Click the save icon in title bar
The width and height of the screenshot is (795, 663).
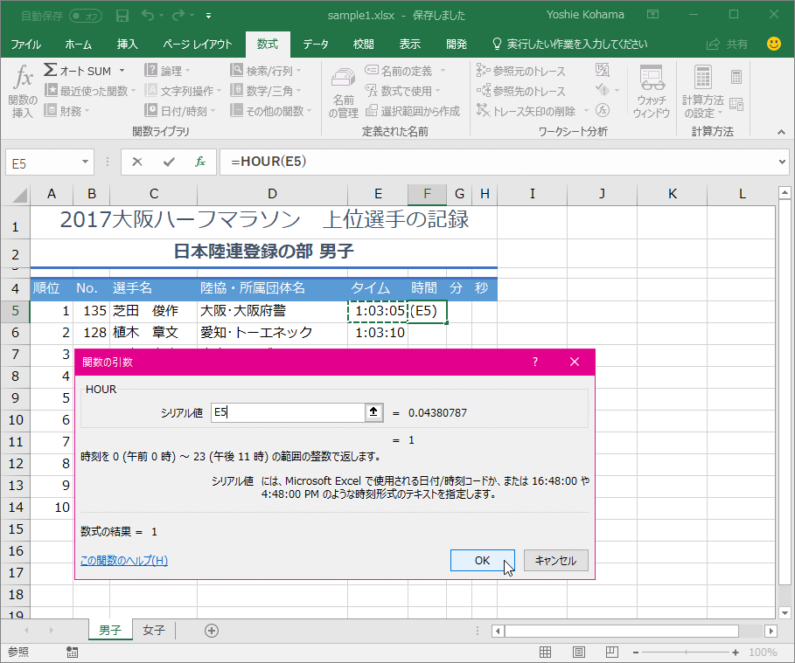(x=122, y=16)
